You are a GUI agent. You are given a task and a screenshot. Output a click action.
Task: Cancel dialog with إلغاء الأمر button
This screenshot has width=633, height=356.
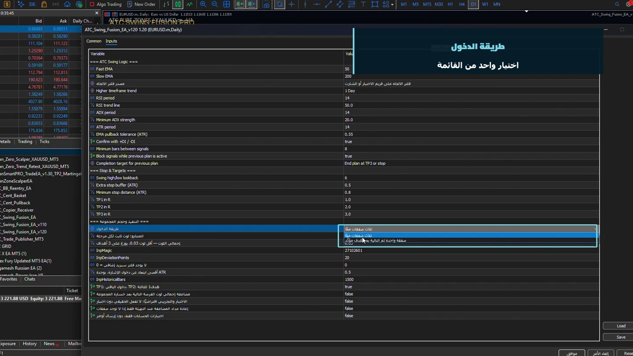click(x=600, y=353)
